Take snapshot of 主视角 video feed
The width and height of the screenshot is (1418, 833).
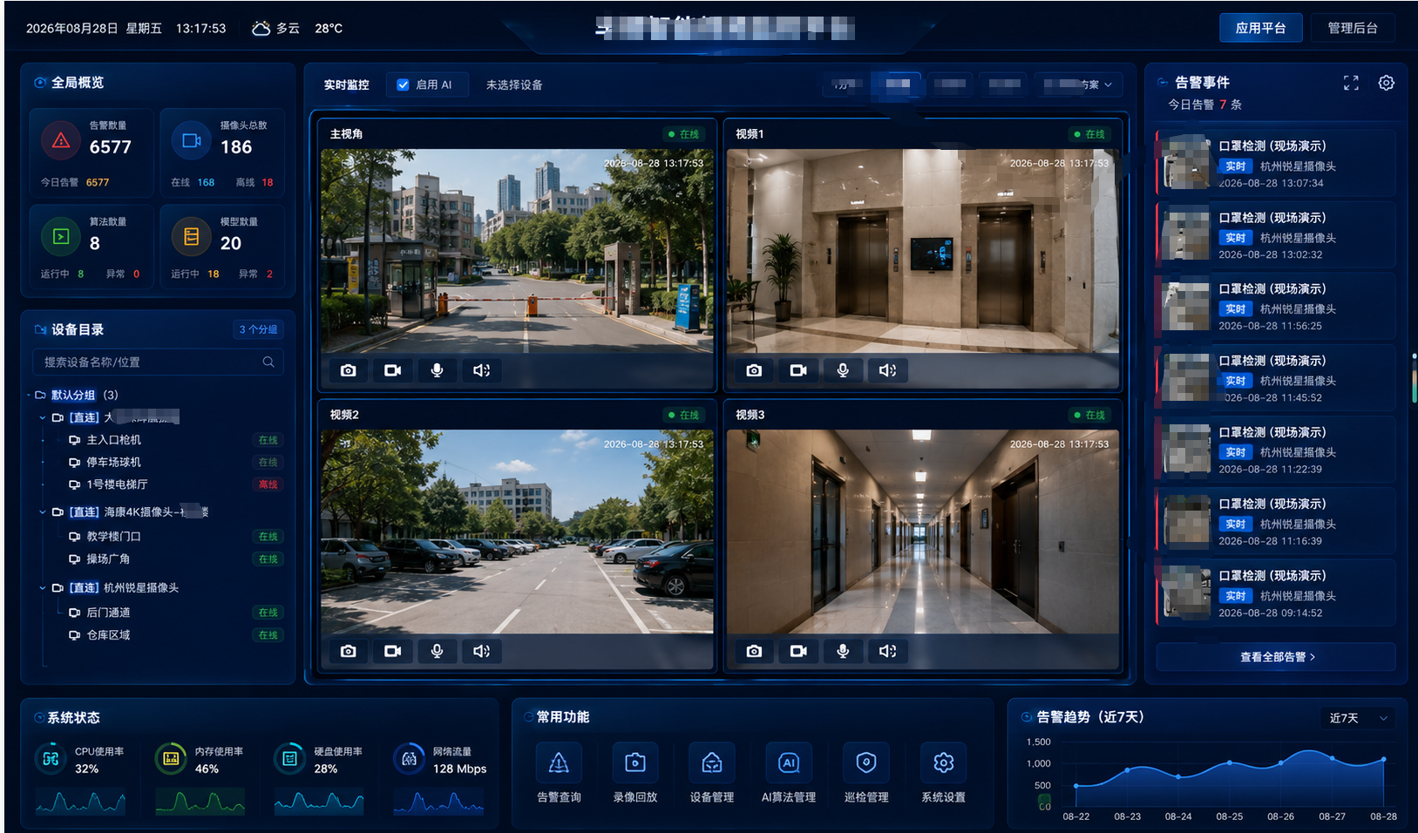pyautogui.click(x=349, y=370)
